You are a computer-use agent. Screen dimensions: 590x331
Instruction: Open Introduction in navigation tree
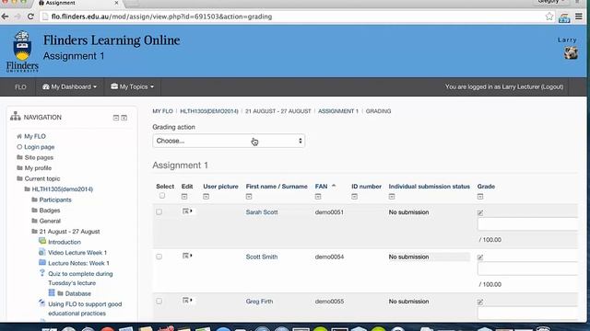click(65, 242)
